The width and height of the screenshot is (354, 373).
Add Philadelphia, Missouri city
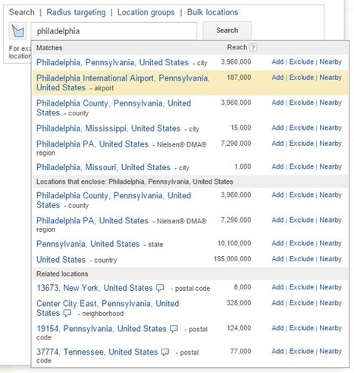point(277,166)
